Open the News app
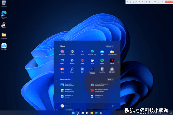The width and height of the screenshot is (173, 116). (x=62, y=70)
